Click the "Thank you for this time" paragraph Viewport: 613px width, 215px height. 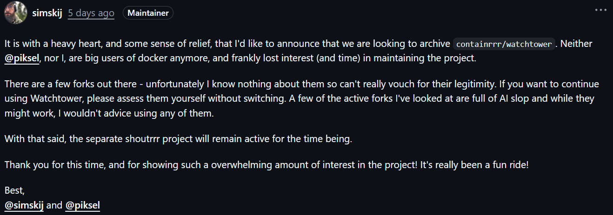tap(233, 165)
